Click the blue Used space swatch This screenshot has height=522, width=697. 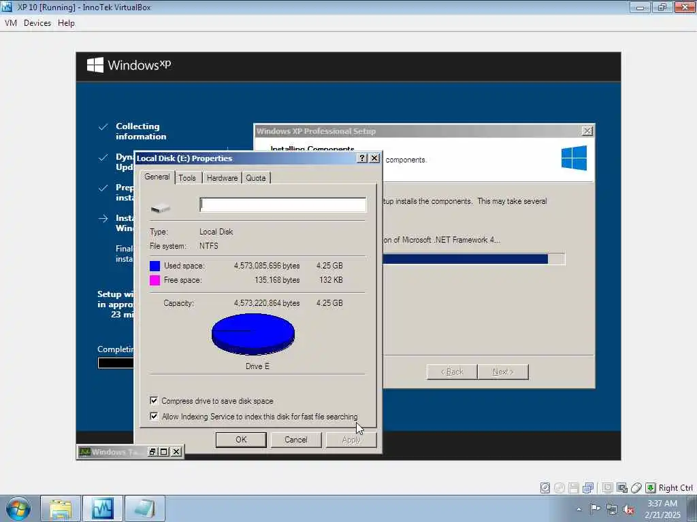(x=155, y=266)
